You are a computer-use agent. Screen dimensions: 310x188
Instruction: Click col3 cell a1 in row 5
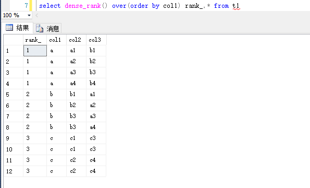(x=96, y=95)
